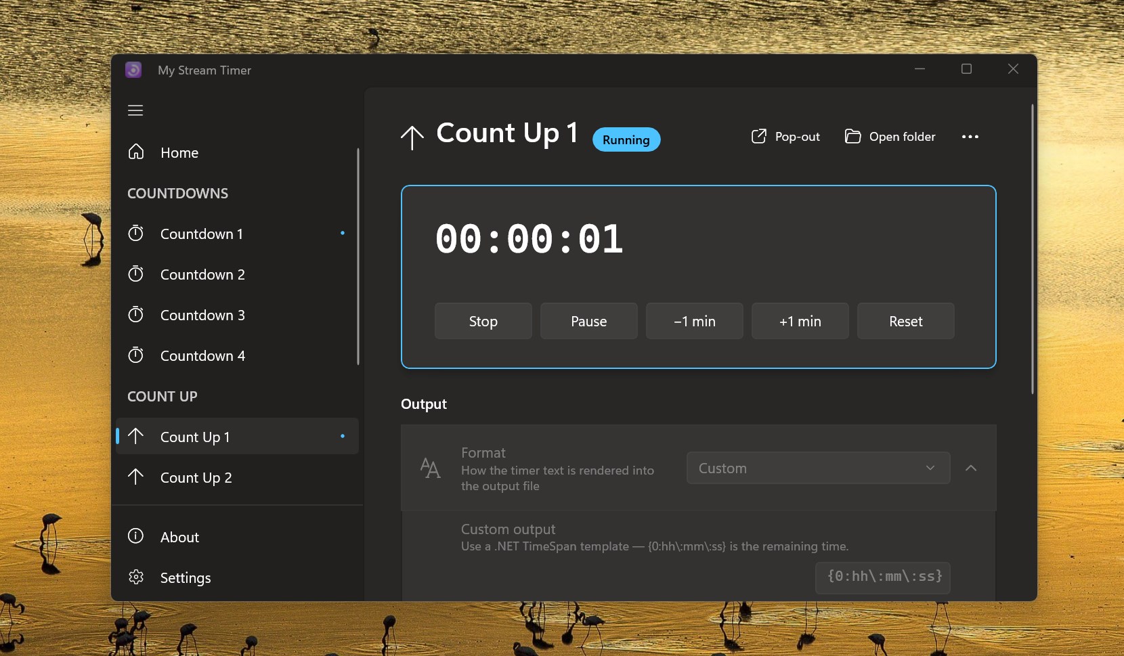Click the Home house icon
This screenshot has height=656, width=1124.
(x=136, y=152)
